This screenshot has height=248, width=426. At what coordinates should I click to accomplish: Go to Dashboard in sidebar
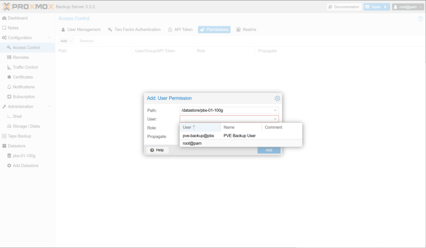(x=17, y=18)
